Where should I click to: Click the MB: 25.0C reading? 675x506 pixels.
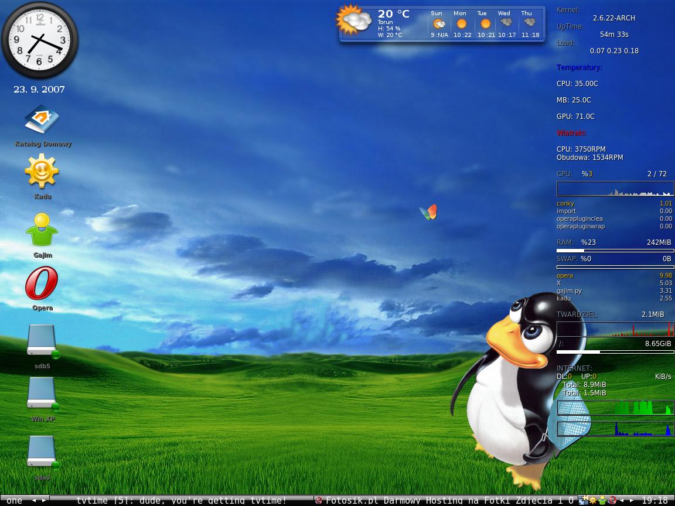[x=574, y=100]
